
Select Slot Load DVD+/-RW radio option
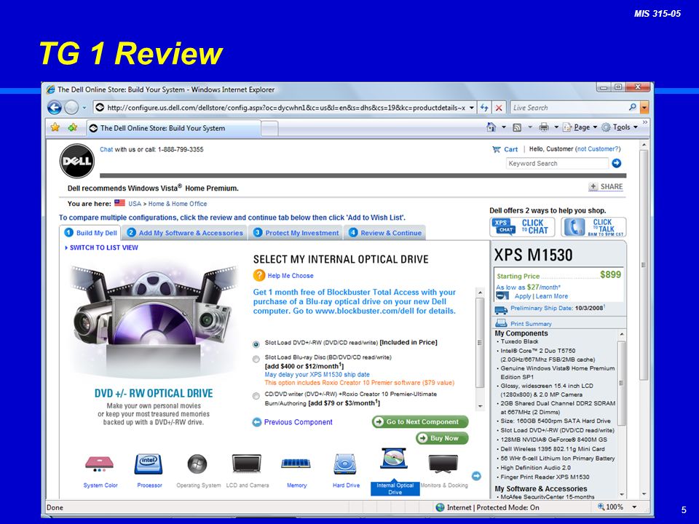[256, 344]
